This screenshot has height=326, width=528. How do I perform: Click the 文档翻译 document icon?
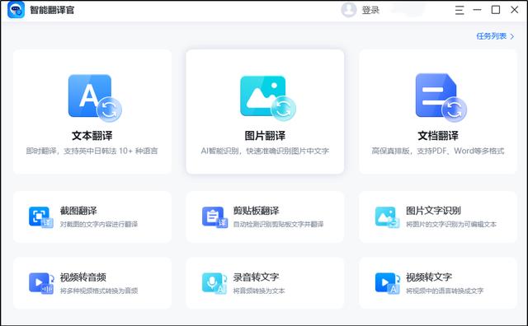441,98
